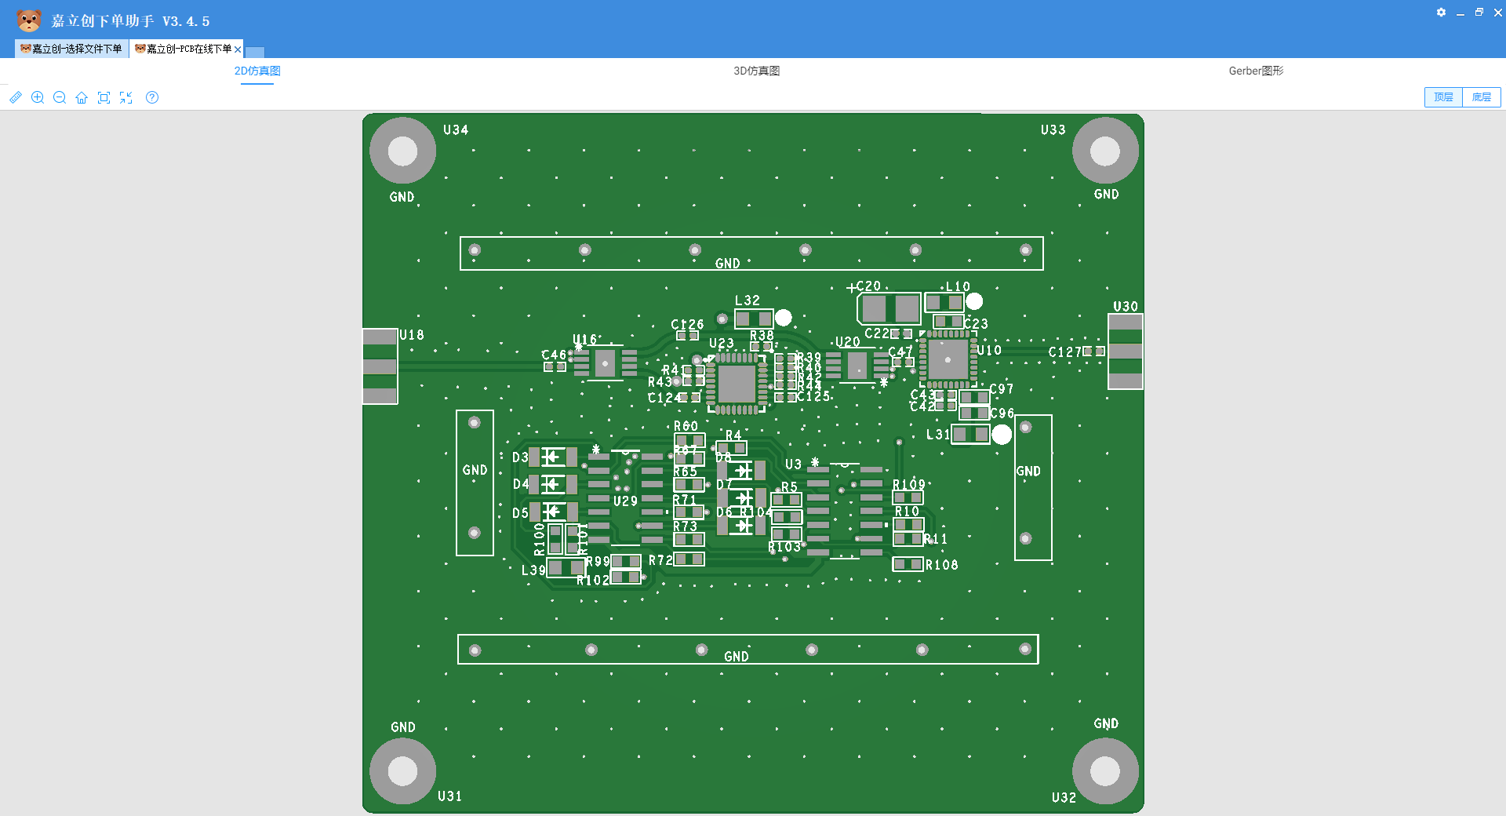The image size is (1506, 816).
Task: Minimize the application window
Action: pyautogui.click(x=1461, y=13)
